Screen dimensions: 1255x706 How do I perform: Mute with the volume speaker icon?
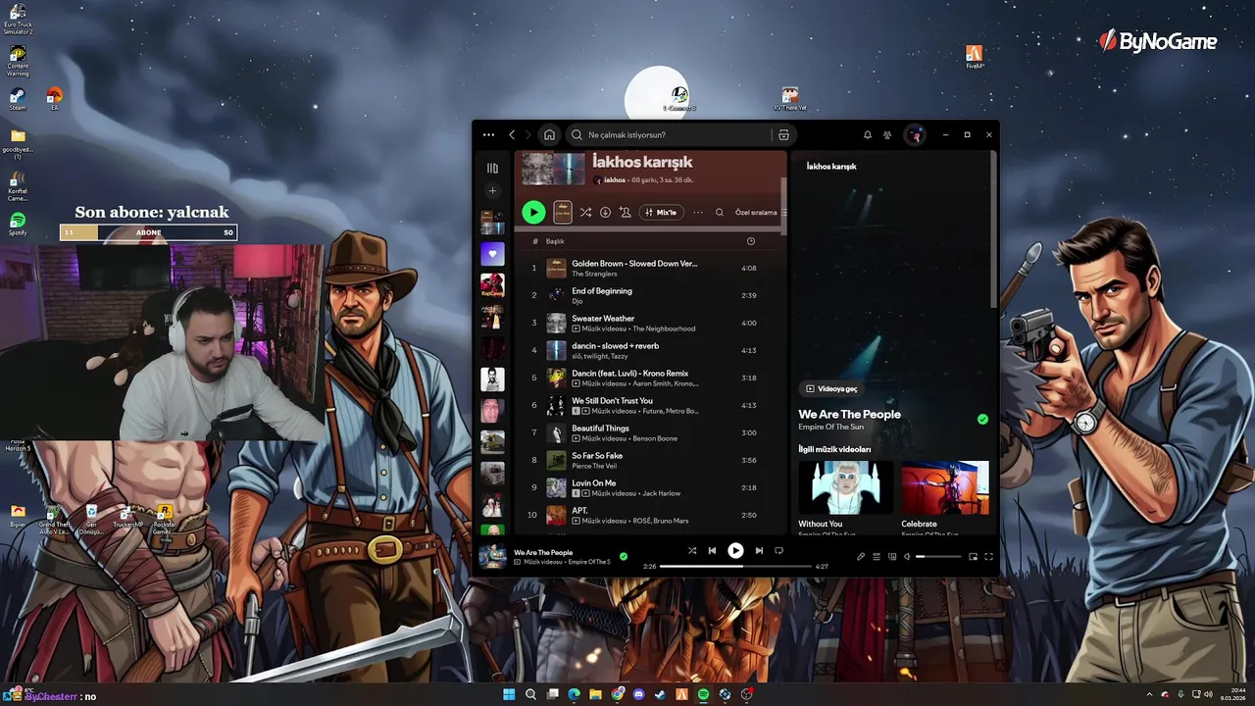(908, 557)
